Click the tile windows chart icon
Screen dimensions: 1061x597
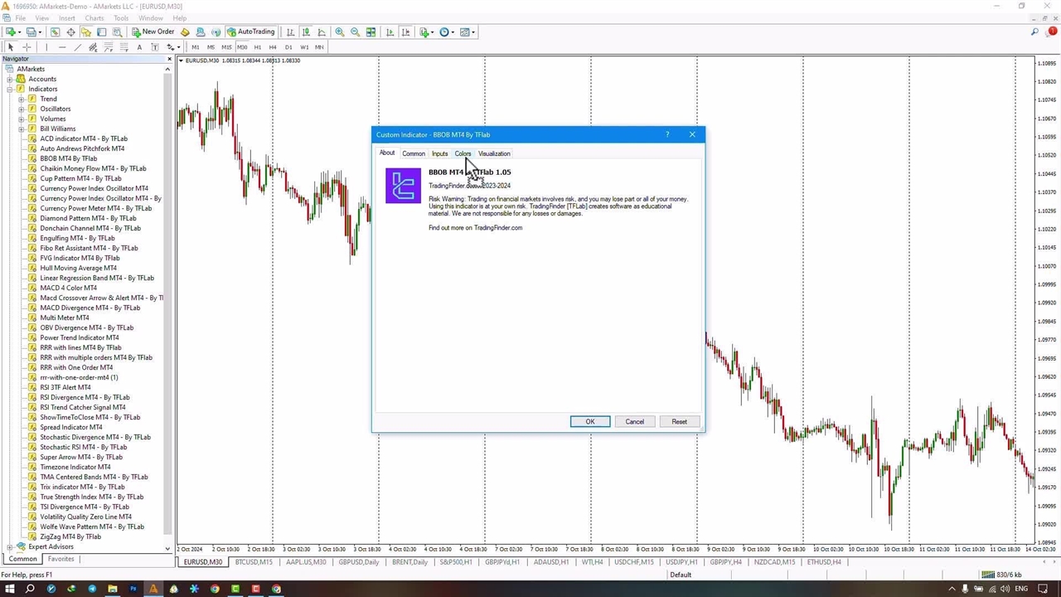[x=371, y=32]
